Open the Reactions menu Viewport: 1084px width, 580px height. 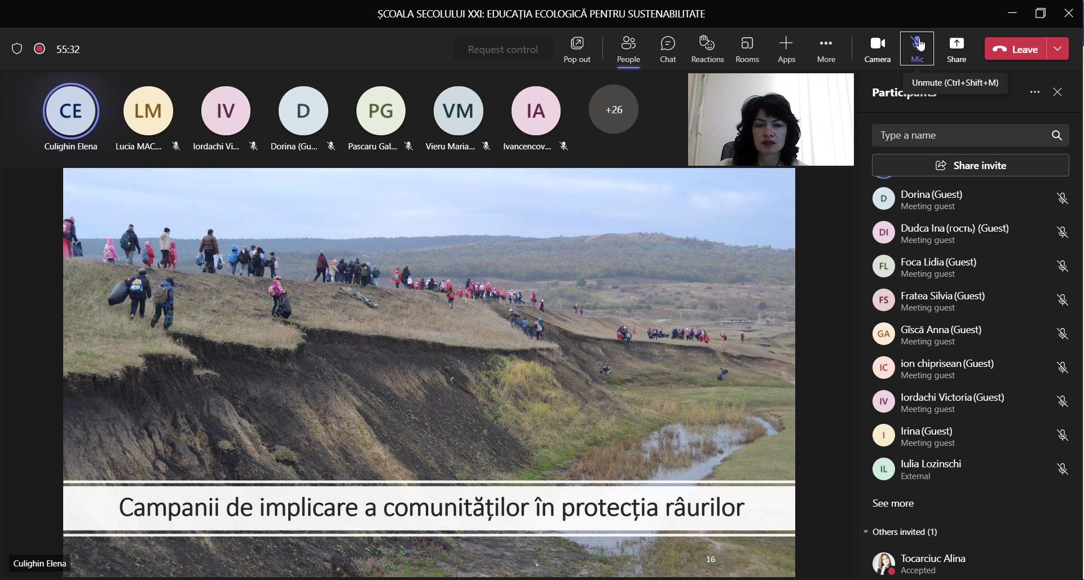coord(707,49)
